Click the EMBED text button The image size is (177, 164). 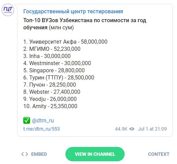click(39, 154)
